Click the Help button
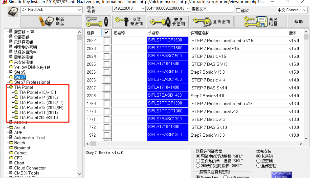 point(298,22)
